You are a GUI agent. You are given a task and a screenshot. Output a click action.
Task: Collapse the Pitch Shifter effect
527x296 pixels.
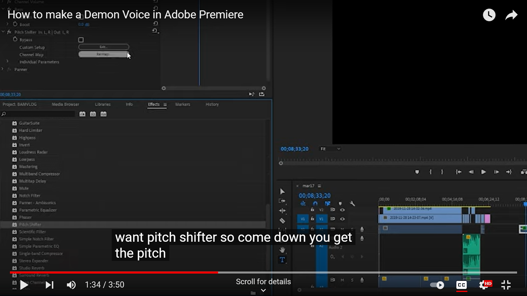coord(3,32)
